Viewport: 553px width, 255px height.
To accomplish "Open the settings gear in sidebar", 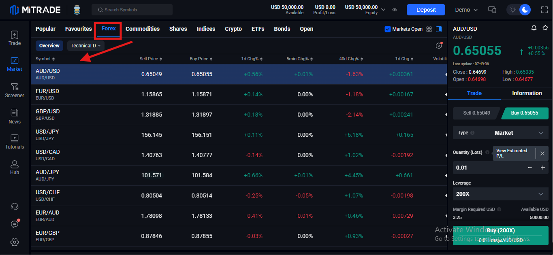I will tap(15, 242).
